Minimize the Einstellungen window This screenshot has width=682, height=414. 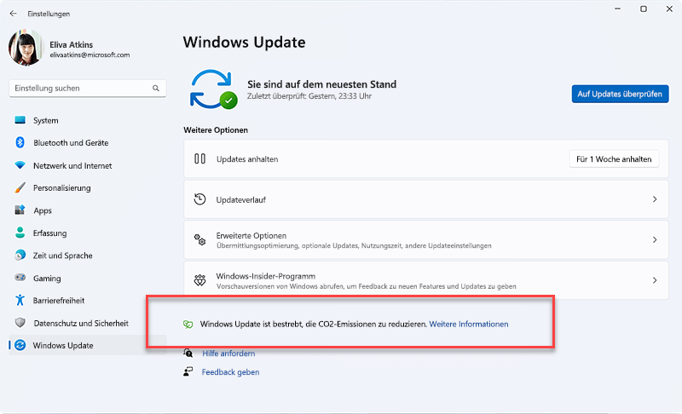point(617,9)
